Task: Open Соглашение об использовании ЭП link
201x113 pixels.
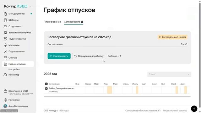Action: click(143, 110)
